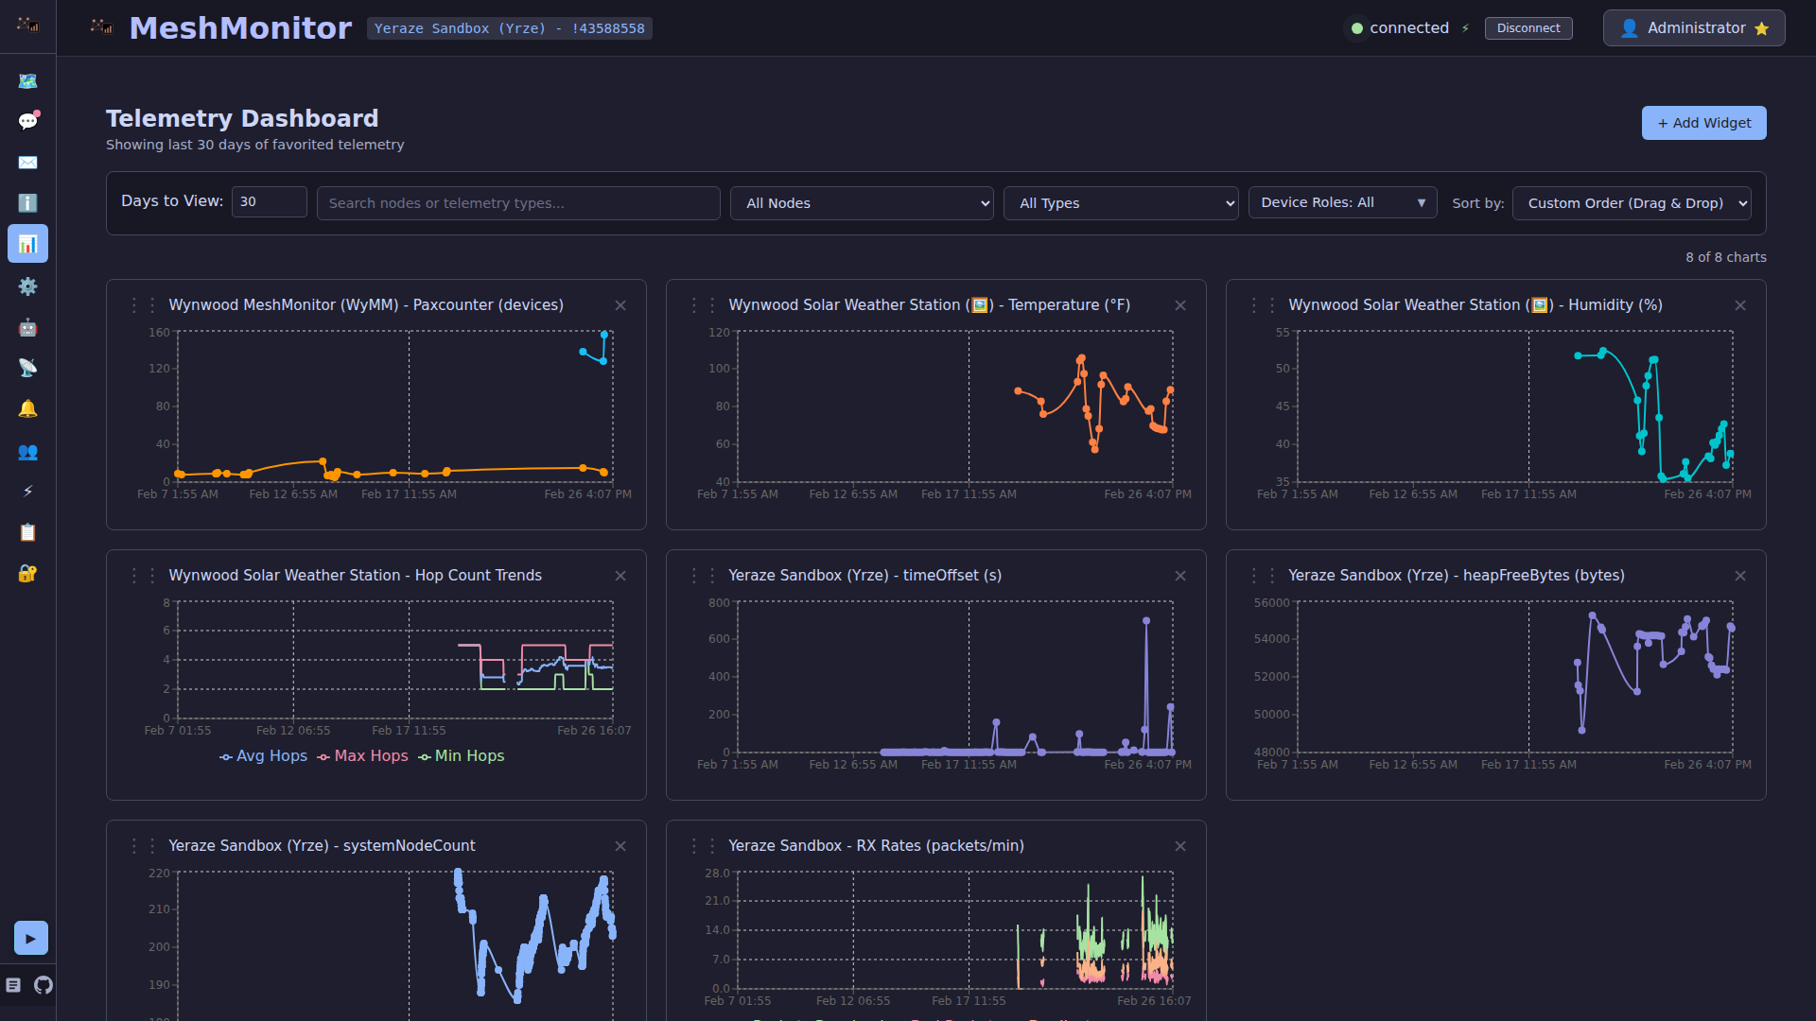Open the Administrator user menu
Viewport: 1816px width, 1021px height.
(1694, 28)
